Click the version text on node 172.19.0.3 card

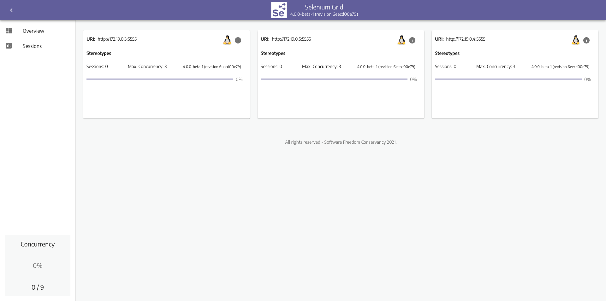click(x=212, y=67)
